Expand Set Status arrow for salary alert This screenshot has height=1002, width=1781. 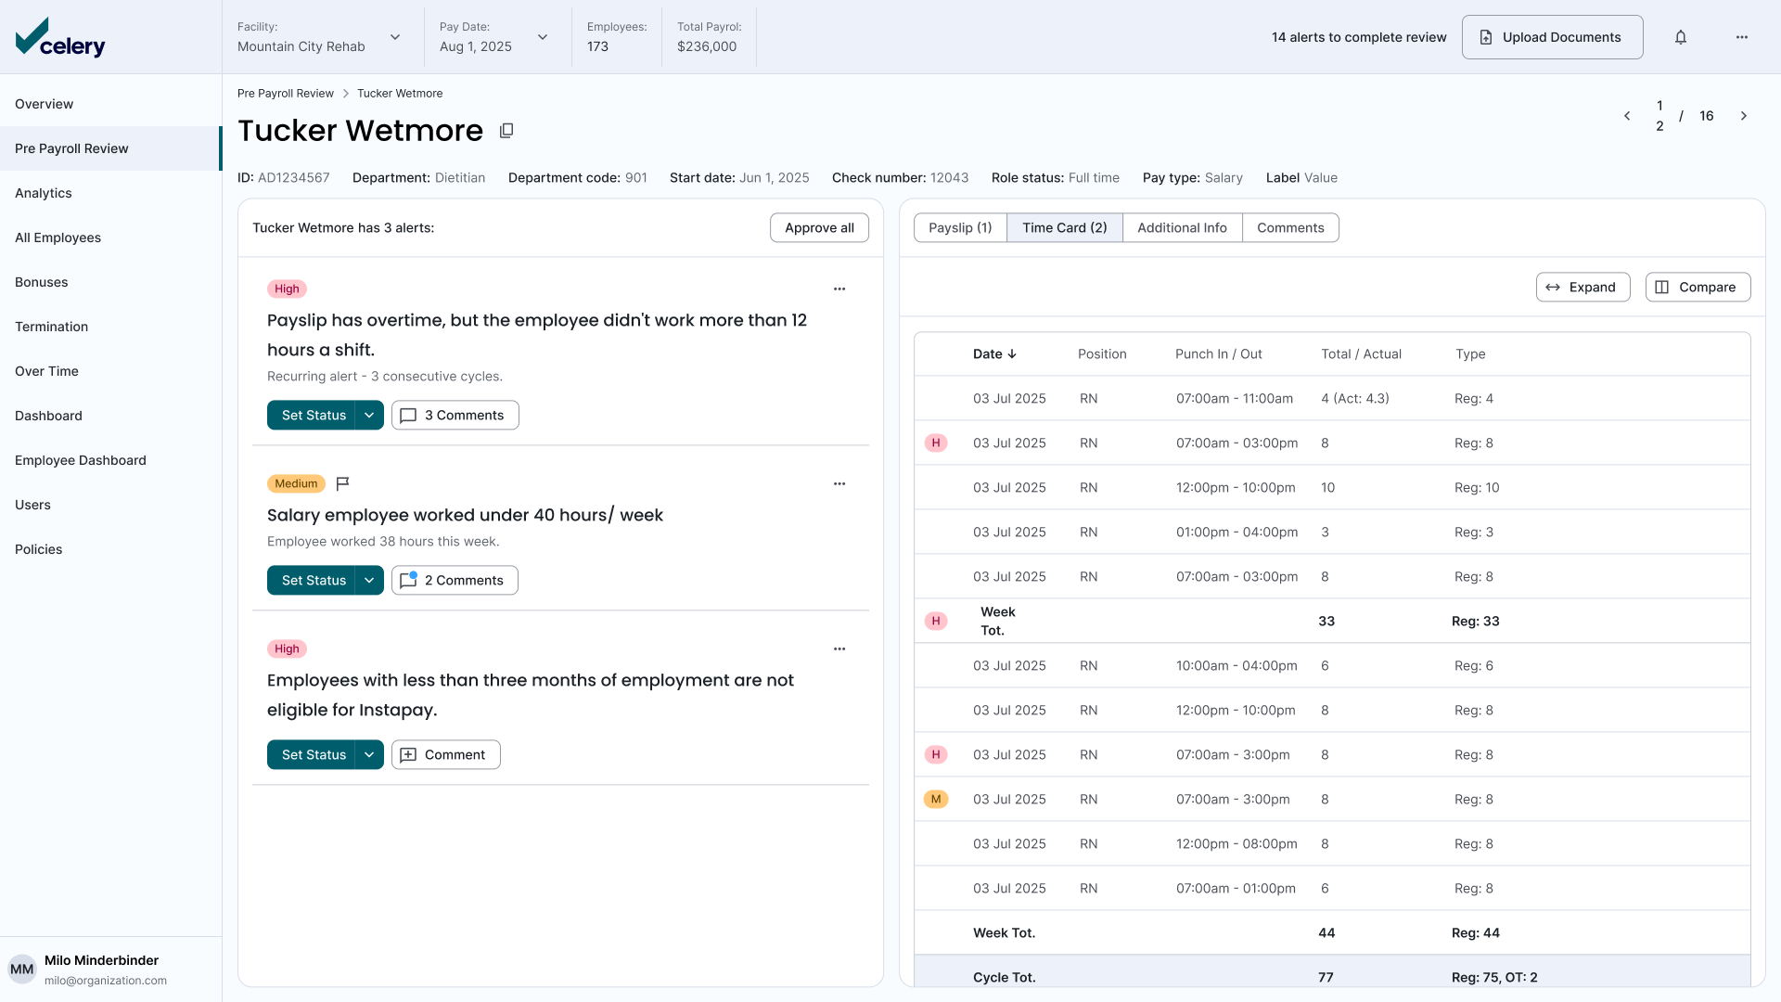(x=369, y=580)
